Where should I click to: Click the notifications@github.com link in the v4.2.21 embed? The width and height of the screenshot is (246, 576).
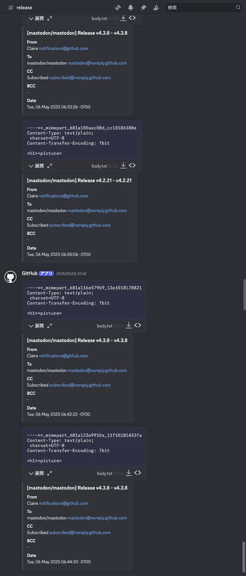point(63,196)
